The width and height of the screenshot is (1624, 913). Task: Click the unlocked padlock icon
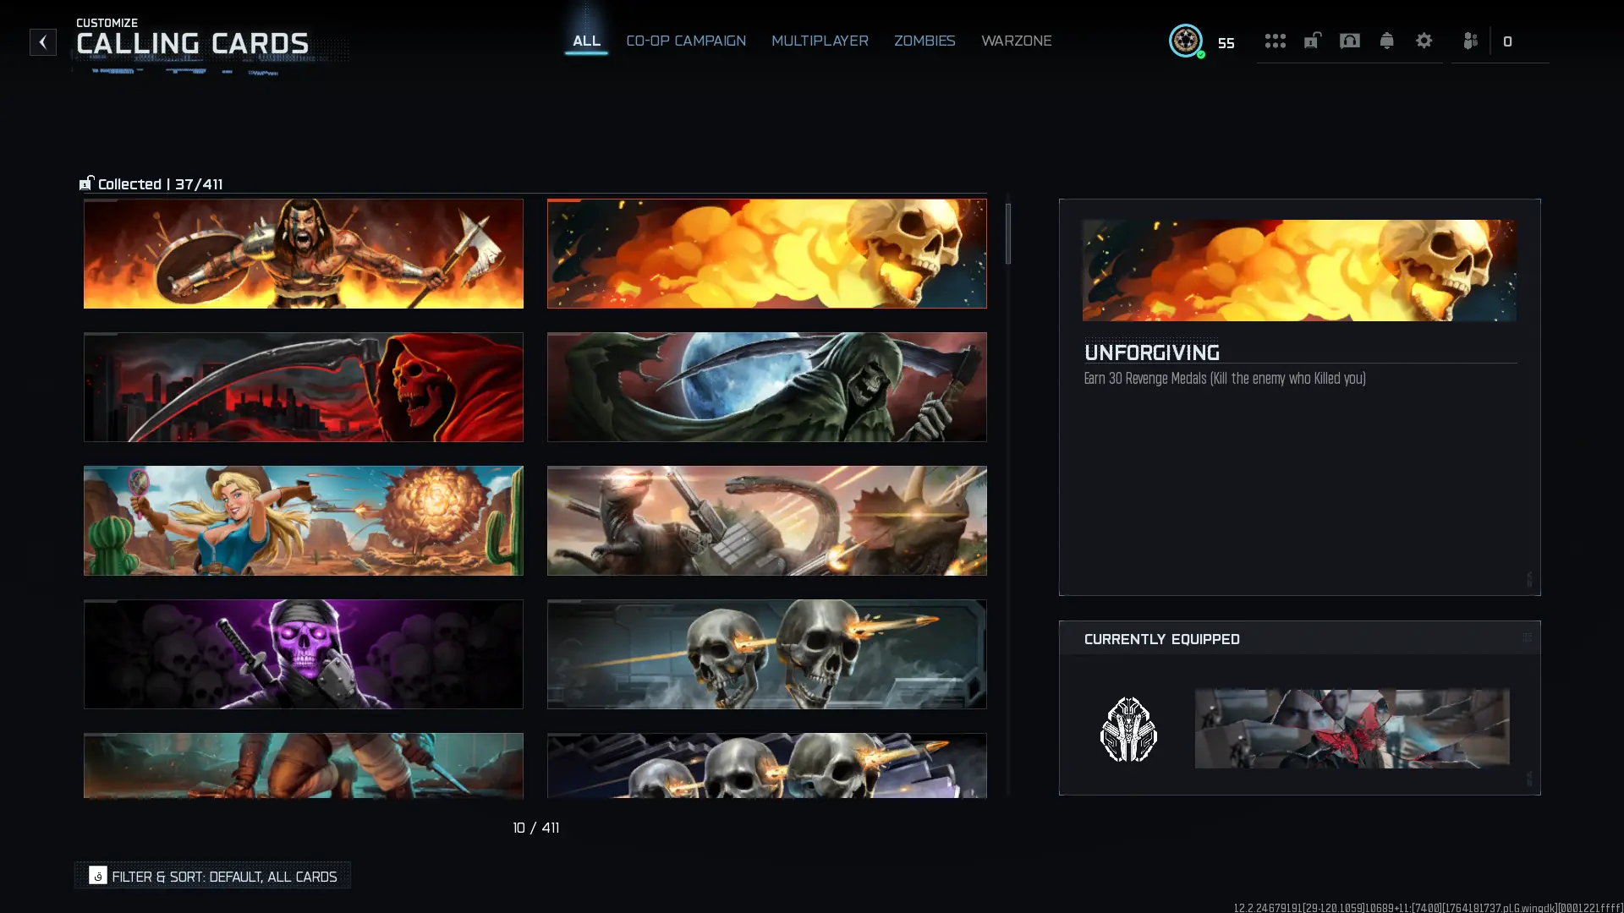click(x=1312, y=41)
